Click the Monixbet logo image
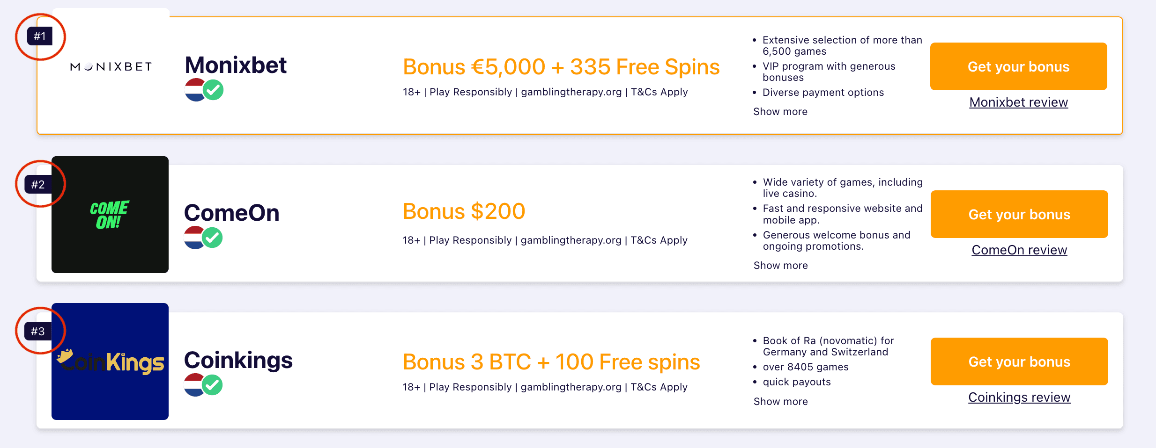This screenshot has height=448, width=1156. 111,67
